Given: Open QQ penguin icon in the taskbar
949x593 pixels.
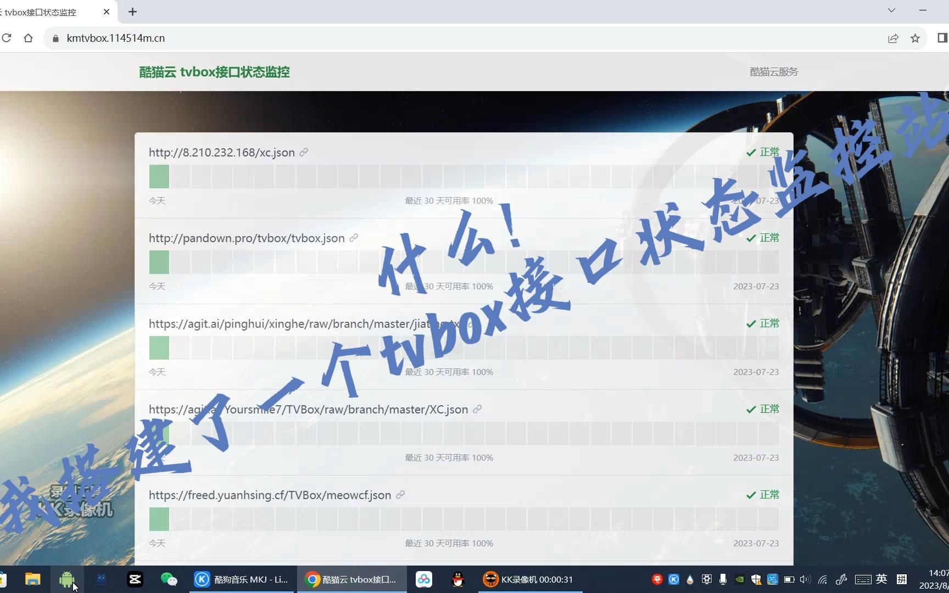Looking at the screenshot, I should pos(457,579).
